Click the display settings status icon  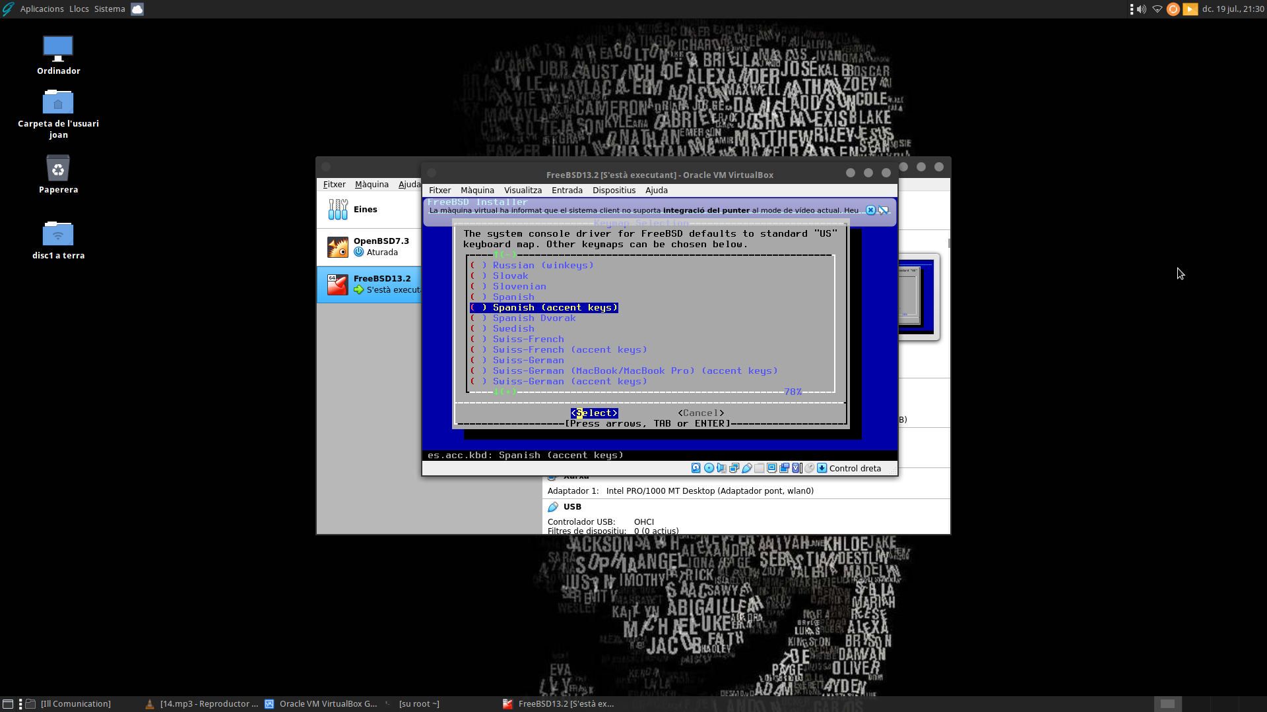tap(771, 468)
